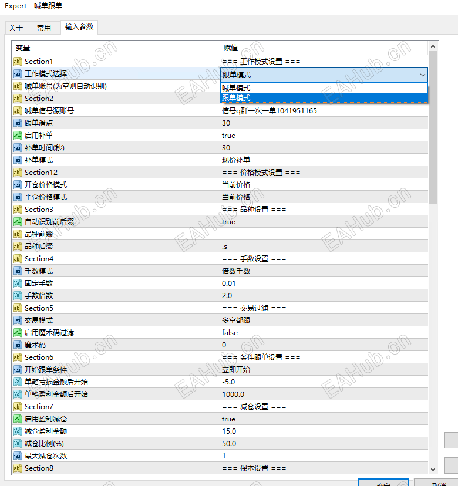Image resolution: width=458 pixels, height=486 pixels.
Task: Click the boolean icon beside 启用补单
Action: click(x=18, y=136)
